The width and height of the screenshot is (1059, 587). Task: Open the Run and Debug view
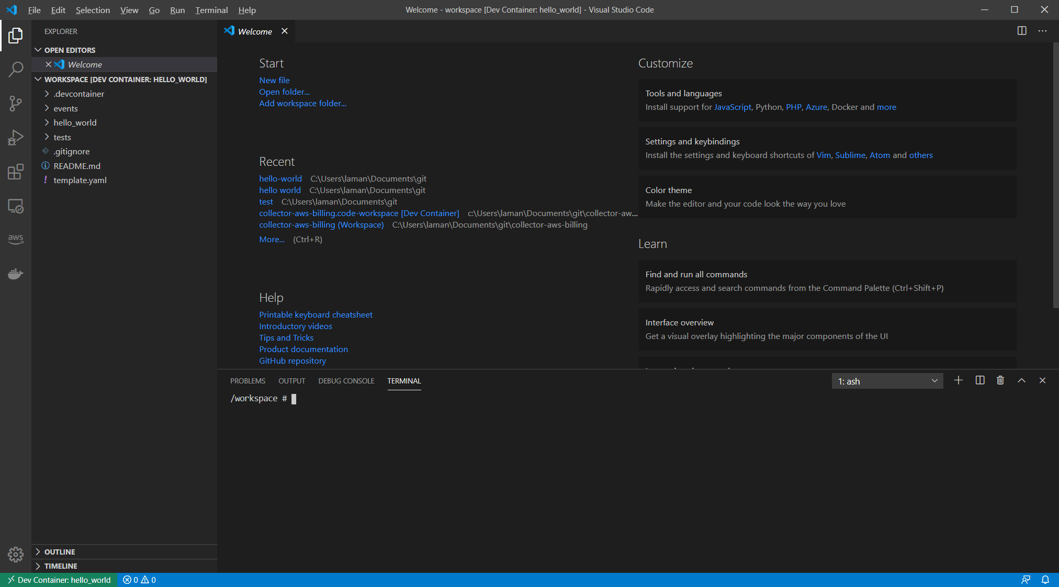click(x=16, y=138)
